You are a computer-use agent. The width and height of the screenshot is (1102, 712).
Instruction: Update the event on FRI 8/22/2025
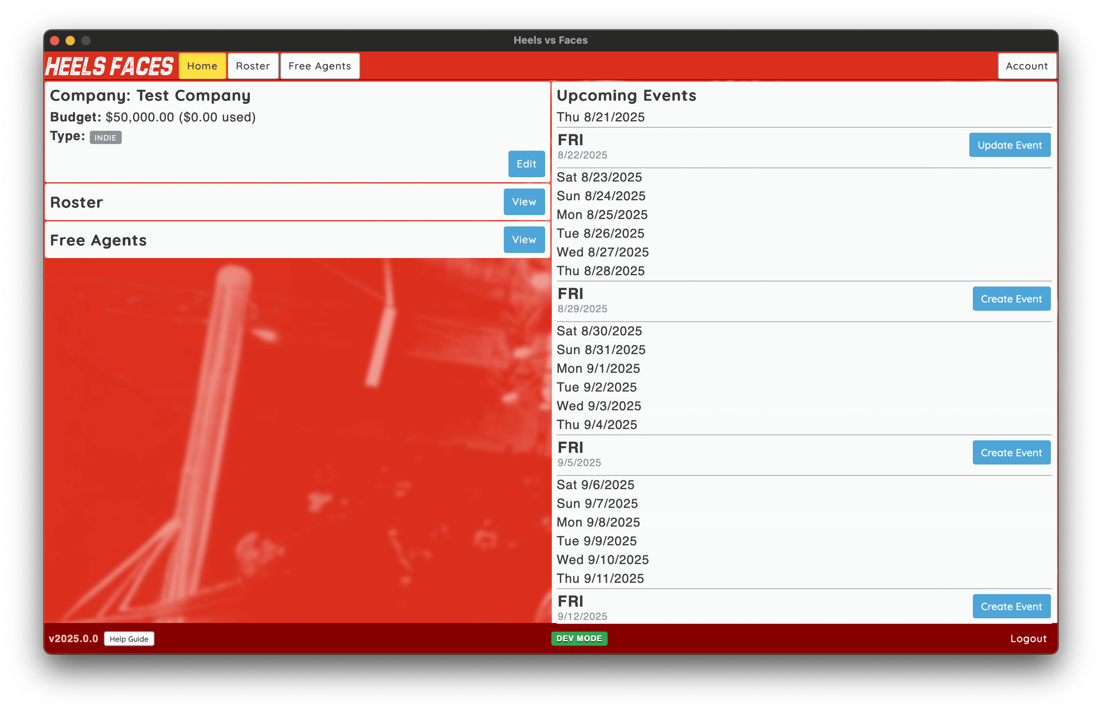[x=1010, y=145]
